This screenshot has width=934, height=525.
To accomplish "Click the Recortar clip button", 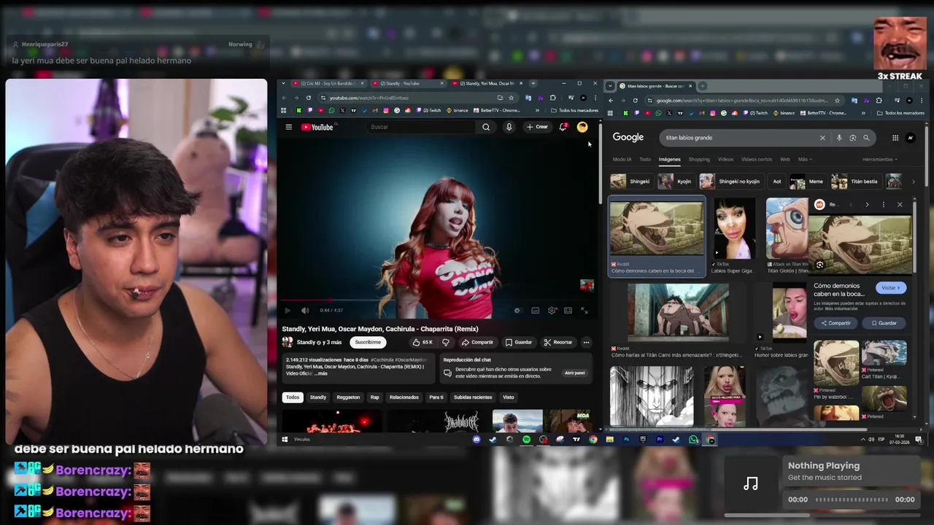I will click(x=558, y=342).
